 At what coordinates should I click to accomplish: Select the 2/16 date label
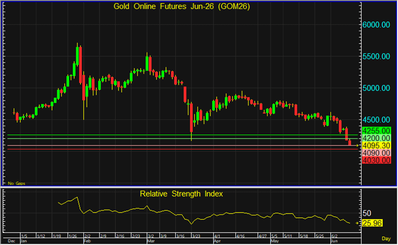point(120,236)
